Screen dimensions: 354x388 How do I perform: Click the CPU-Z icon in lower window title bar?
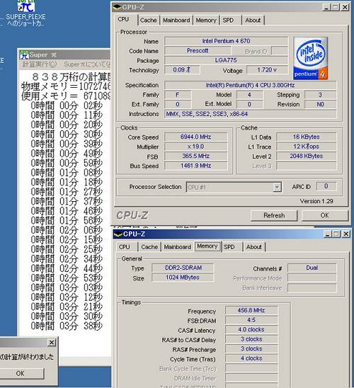tap(118, 234)
